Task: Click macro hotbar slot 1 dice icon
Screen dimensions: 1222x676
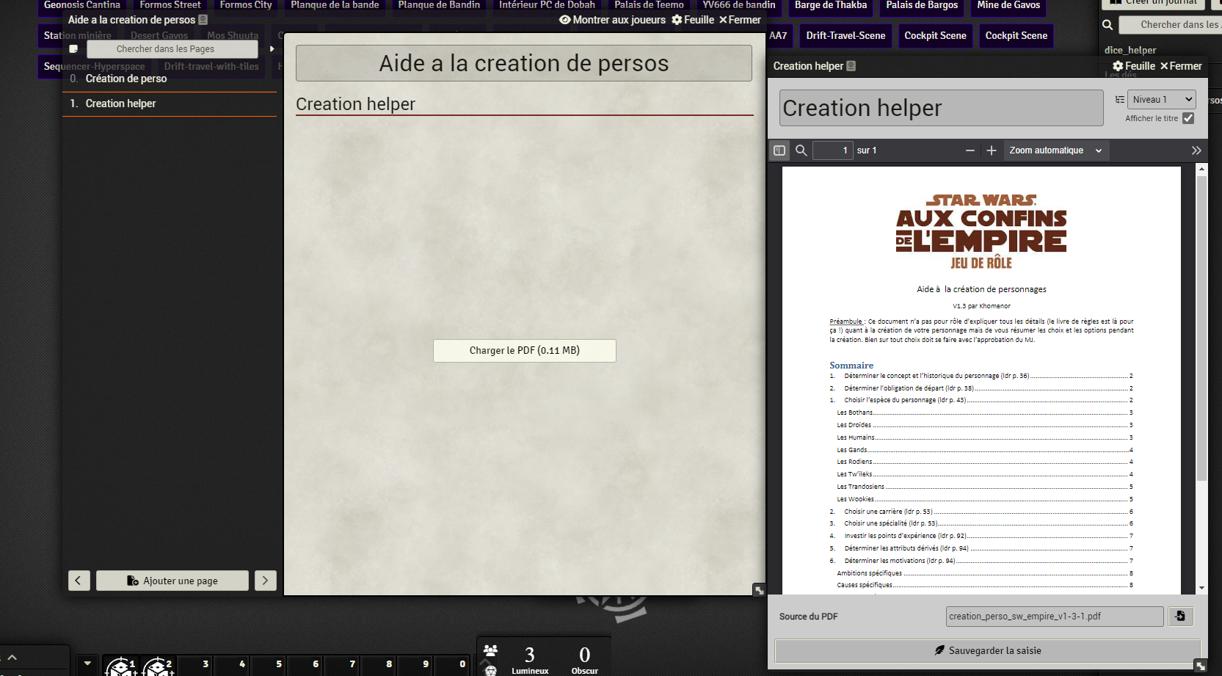Action: coord(121,666)
